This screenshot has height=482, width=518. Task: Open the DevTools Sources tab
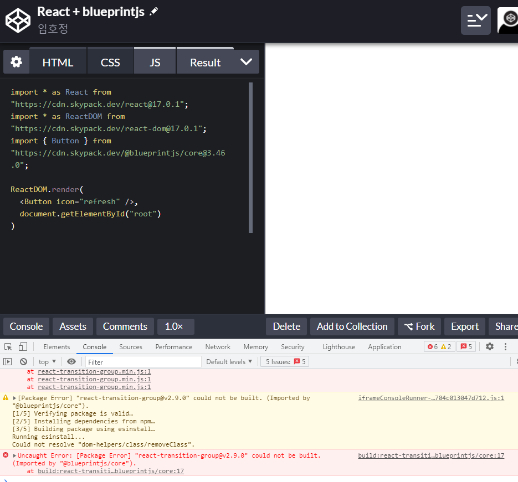coord(131,347)
